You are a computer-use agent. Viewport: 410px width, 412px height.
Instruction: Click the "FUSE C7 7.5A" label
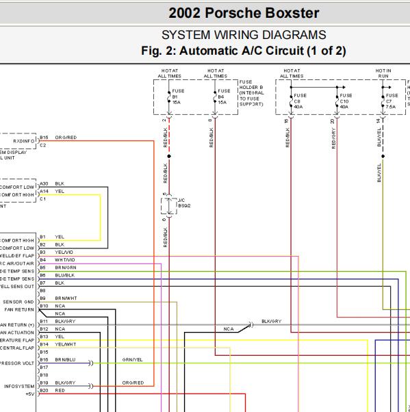392,101
